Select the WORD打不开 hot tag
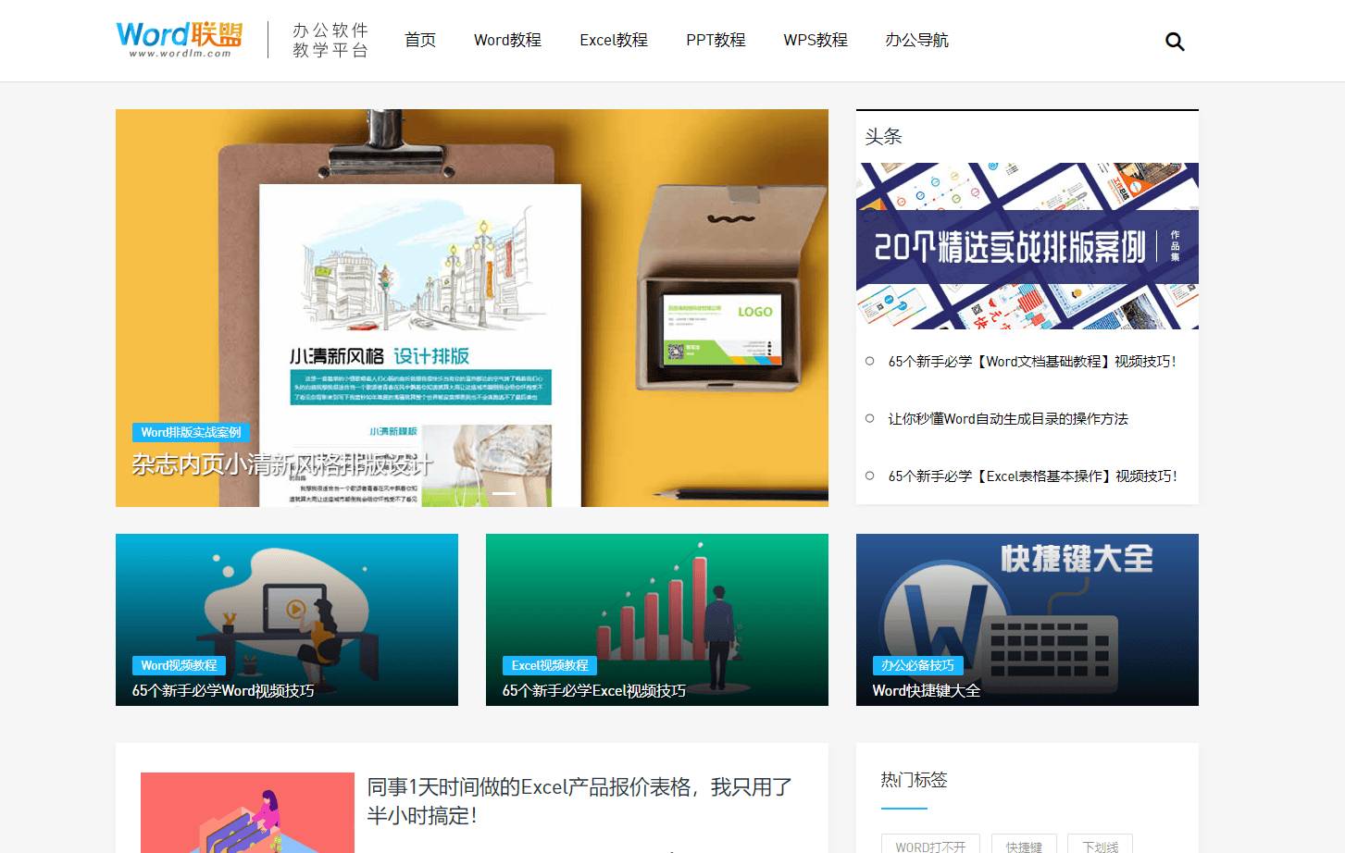 point(930,846)
